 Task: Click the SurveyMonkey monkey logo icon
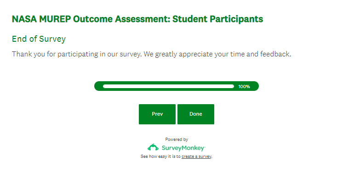pos(153,147)
